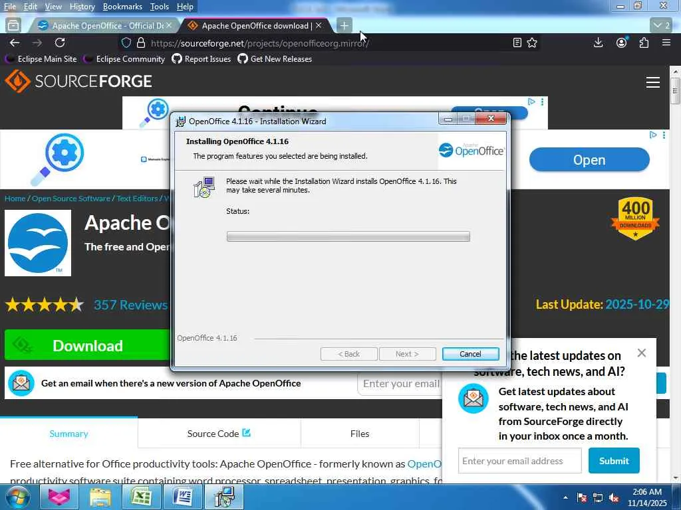Close the Apache OpenOffice download tab
Image resolution: width=681 pixels, height=510 pixels.
click(x=319, y=26)
